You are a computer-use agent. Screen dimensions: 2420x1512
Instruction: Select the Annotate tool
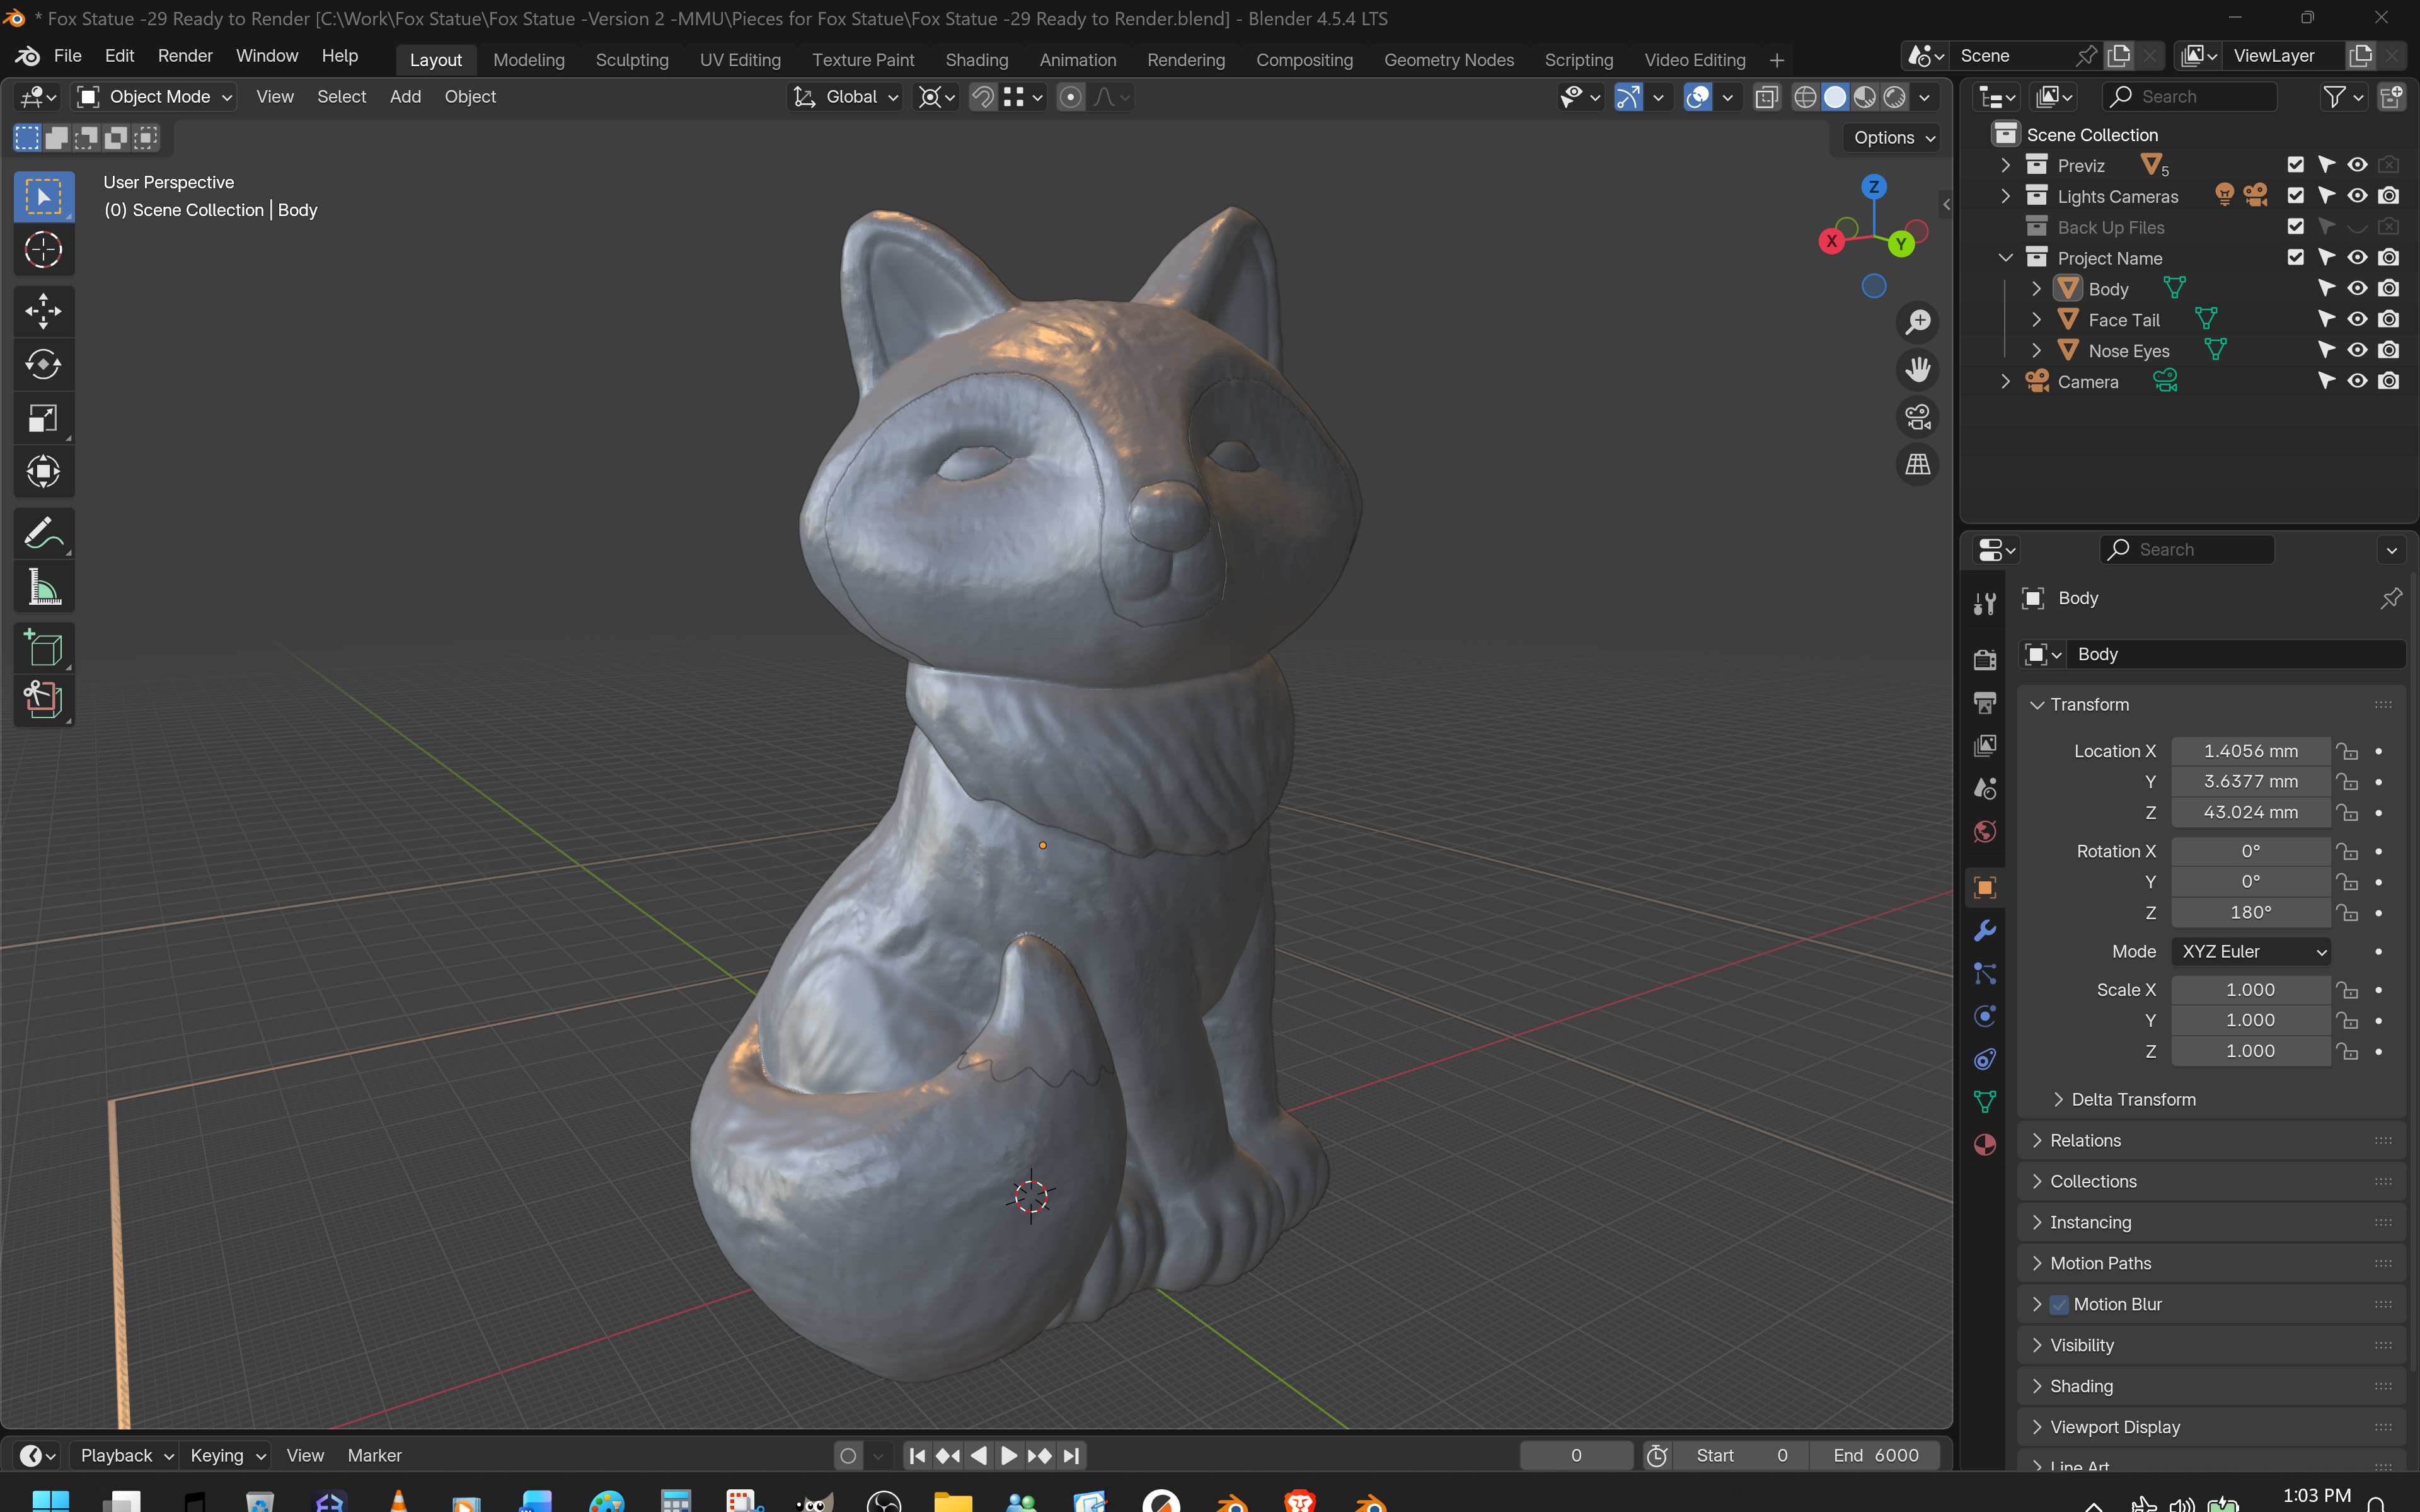click(43, 533)
